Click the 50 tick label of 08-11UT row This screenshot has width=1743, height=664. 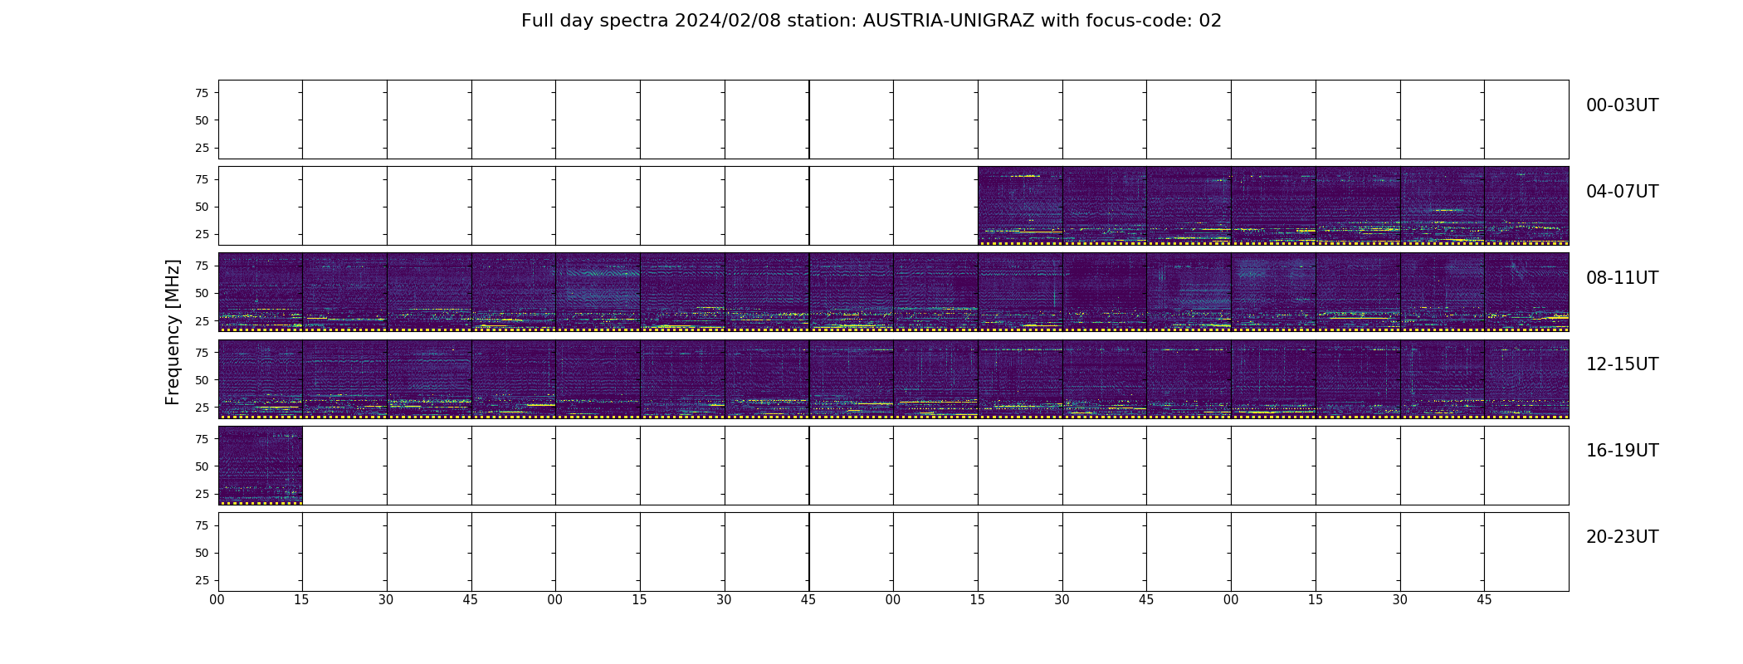coord(201,293)
